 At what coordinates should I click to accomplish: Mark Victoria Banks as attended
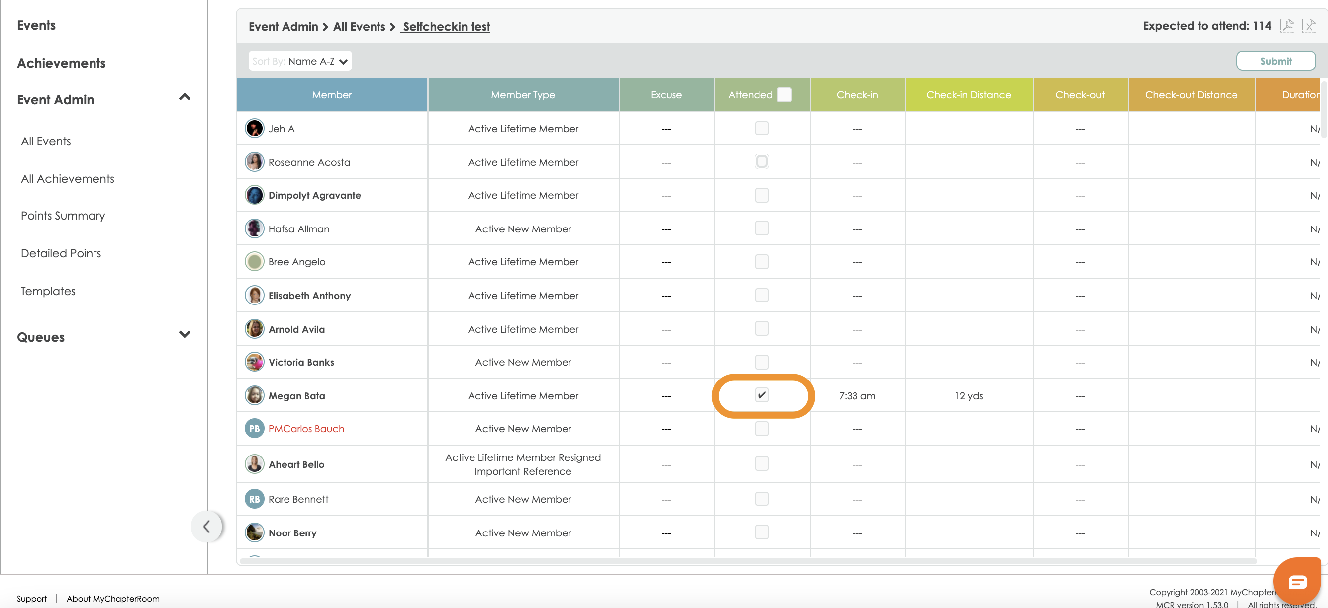[x=761, y=362]
